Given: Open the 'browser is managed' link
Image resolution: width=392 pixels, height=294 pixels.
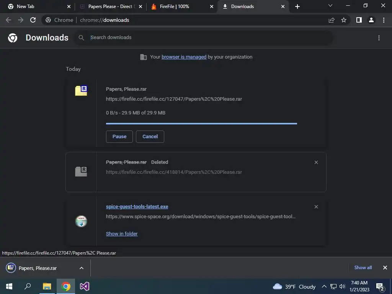Looking at the screenshot, I should (x=184, y=57).
